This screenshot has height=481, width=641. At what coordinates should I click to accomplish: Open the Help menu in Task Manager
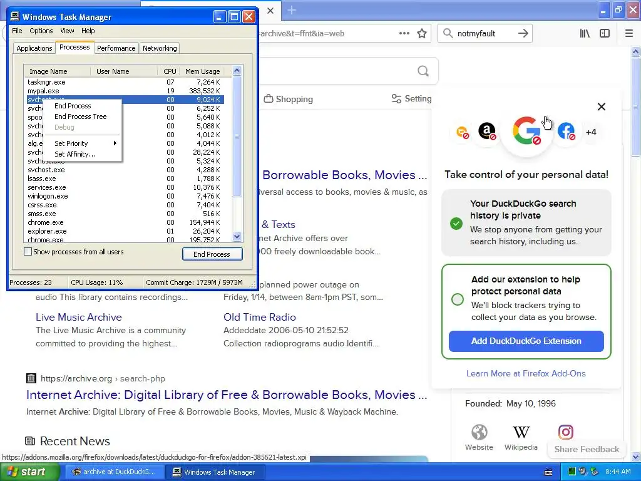[88, 31]
